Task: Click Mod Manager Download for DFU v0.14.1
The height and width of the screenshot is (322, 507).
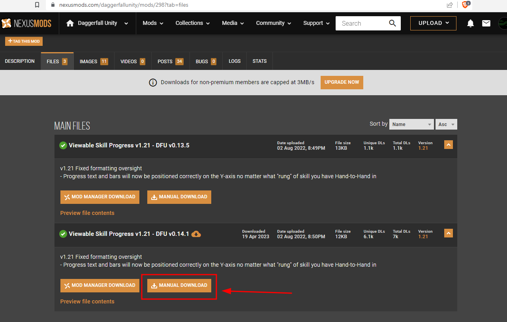Action: coord(100,286)
